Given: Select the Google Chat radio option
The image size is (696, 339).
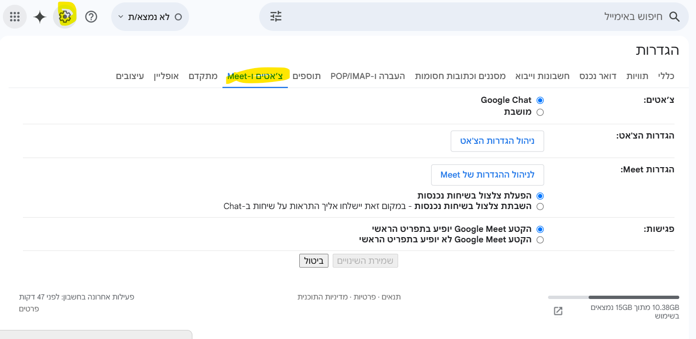Looking at the screenshot, I should [x=540, y=100].
